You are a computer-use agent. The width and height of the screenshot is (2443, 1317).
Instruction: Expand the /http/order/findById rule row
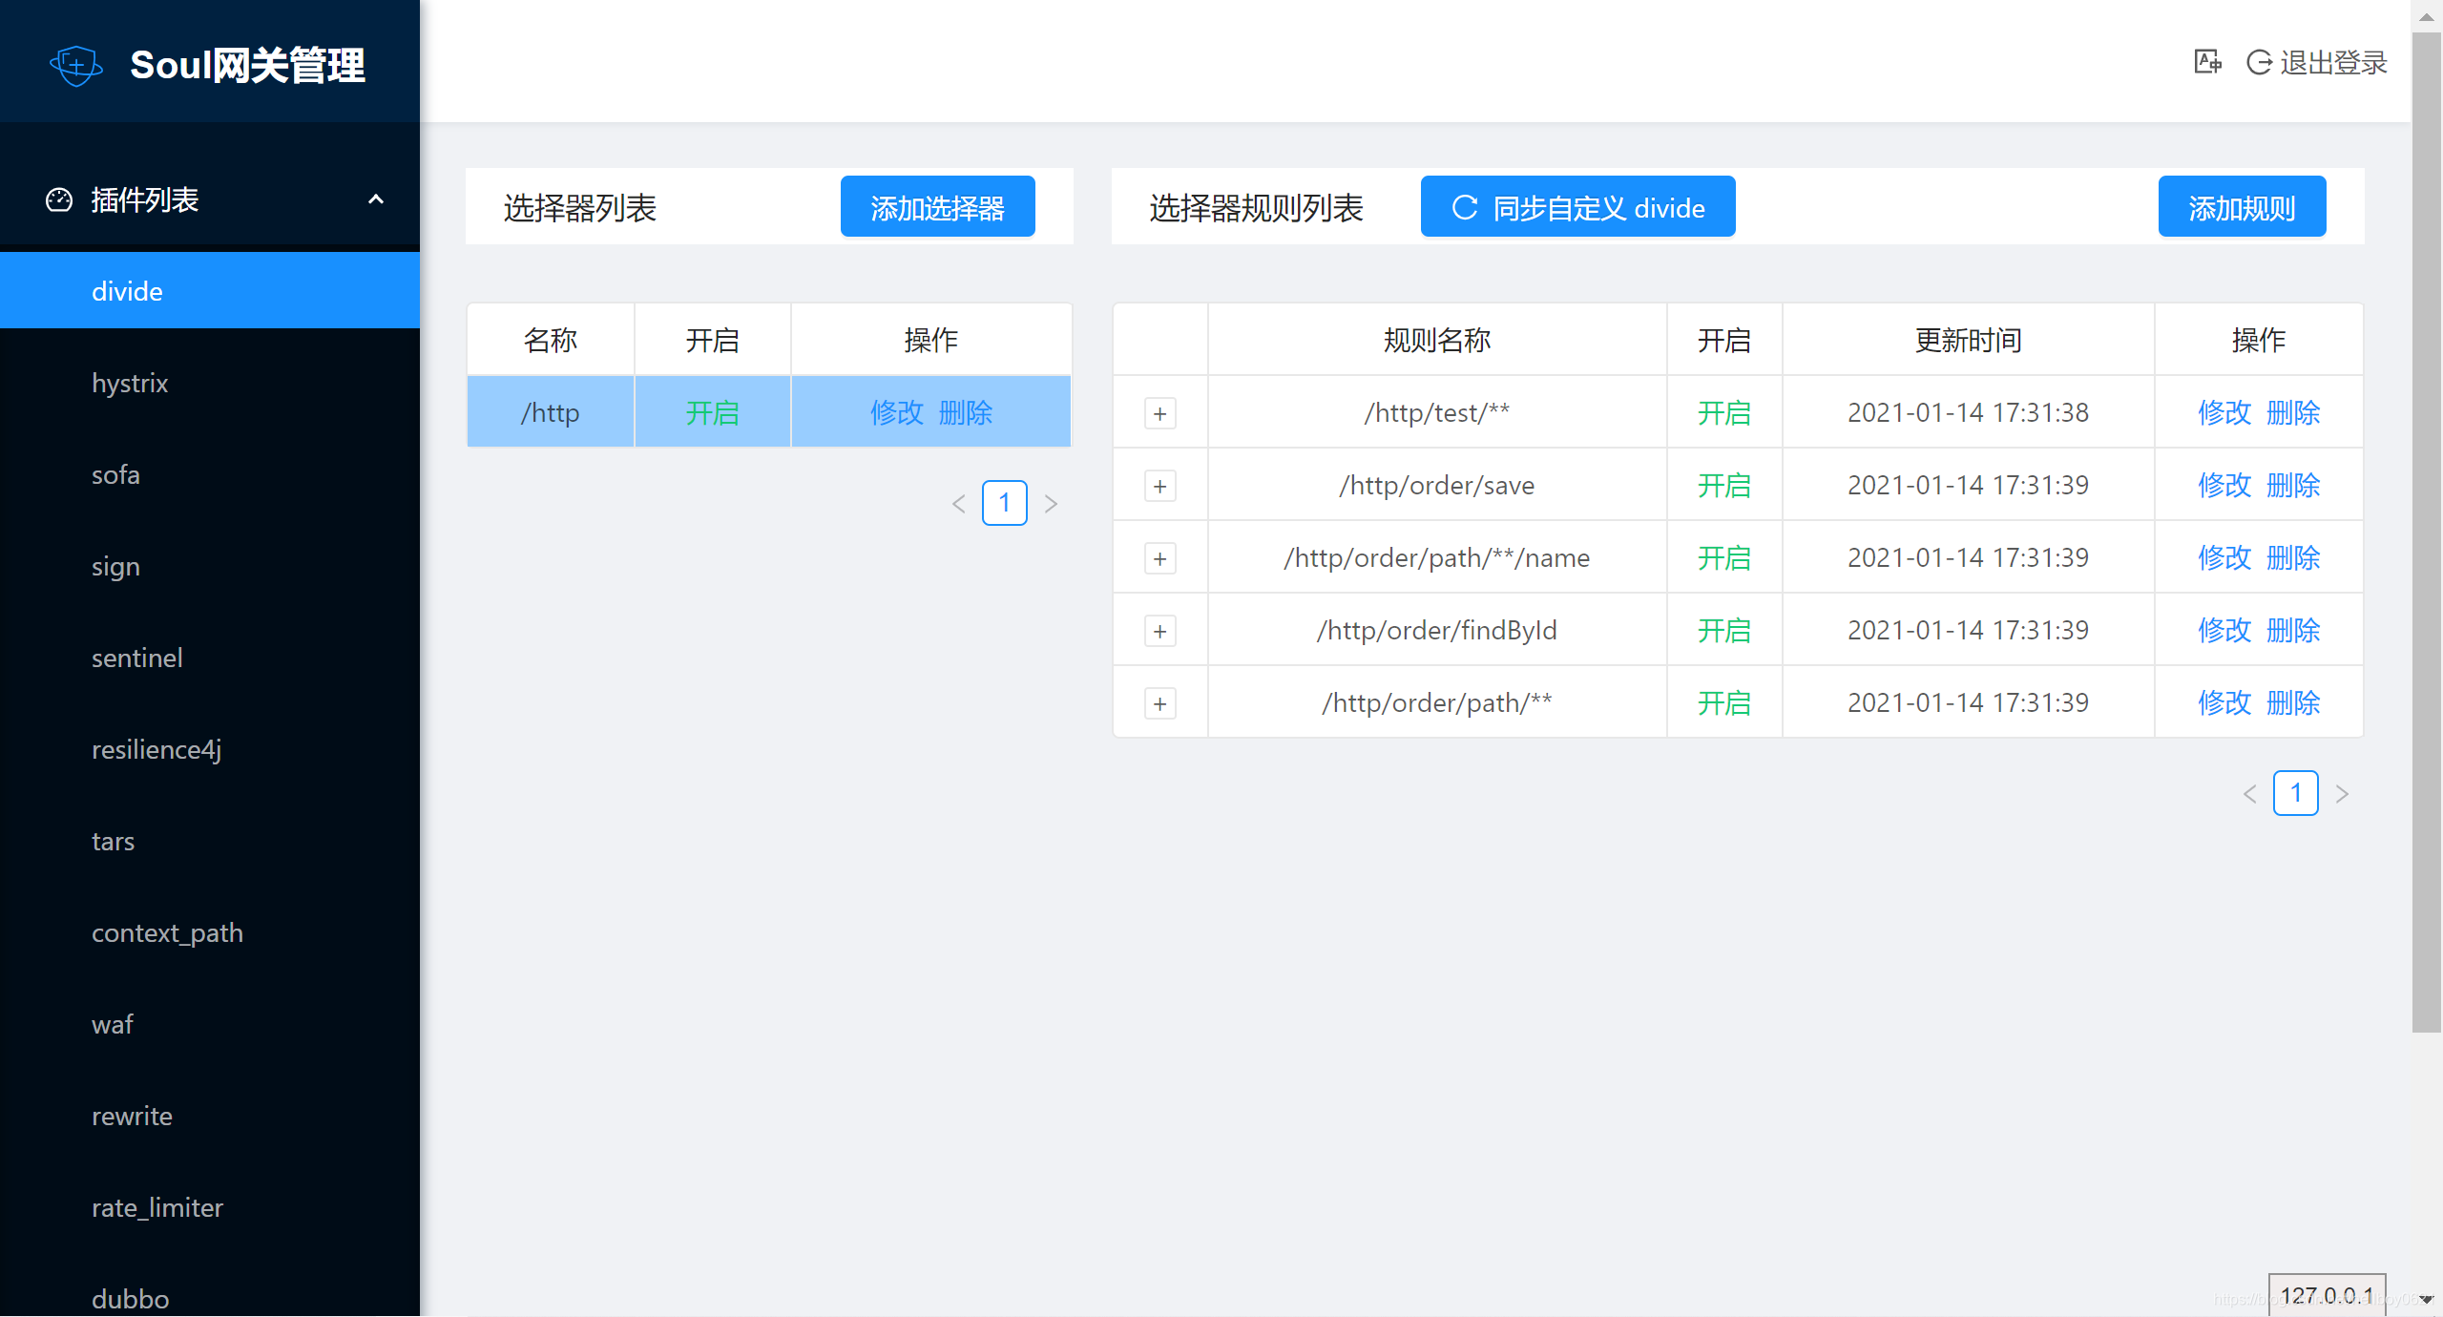click(x=1159, y=631)
